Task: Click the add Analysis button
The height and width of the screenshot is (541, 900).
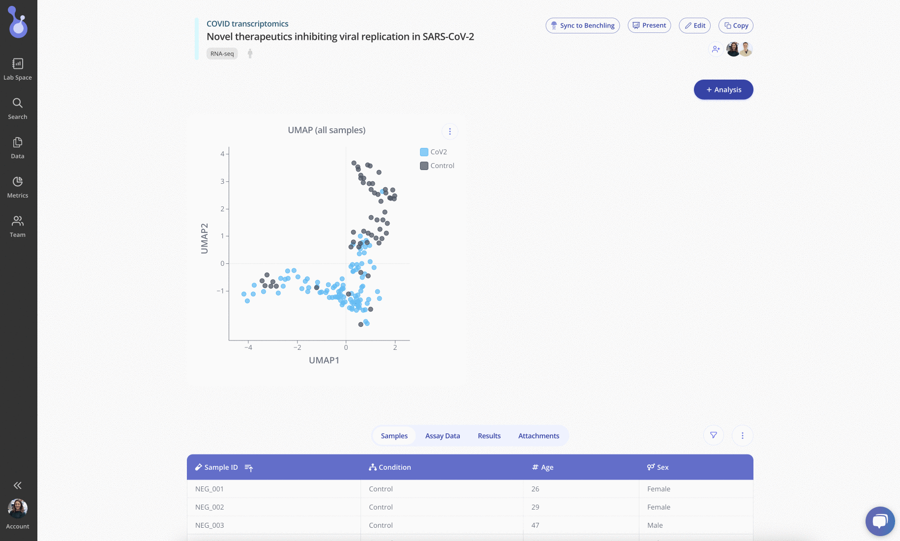Action: tap(723, 89)
